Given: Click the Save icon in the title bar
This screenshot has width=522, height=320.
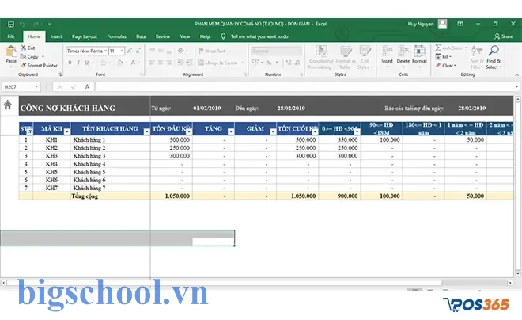Looking at the screenshot, I should click(11, 24).
